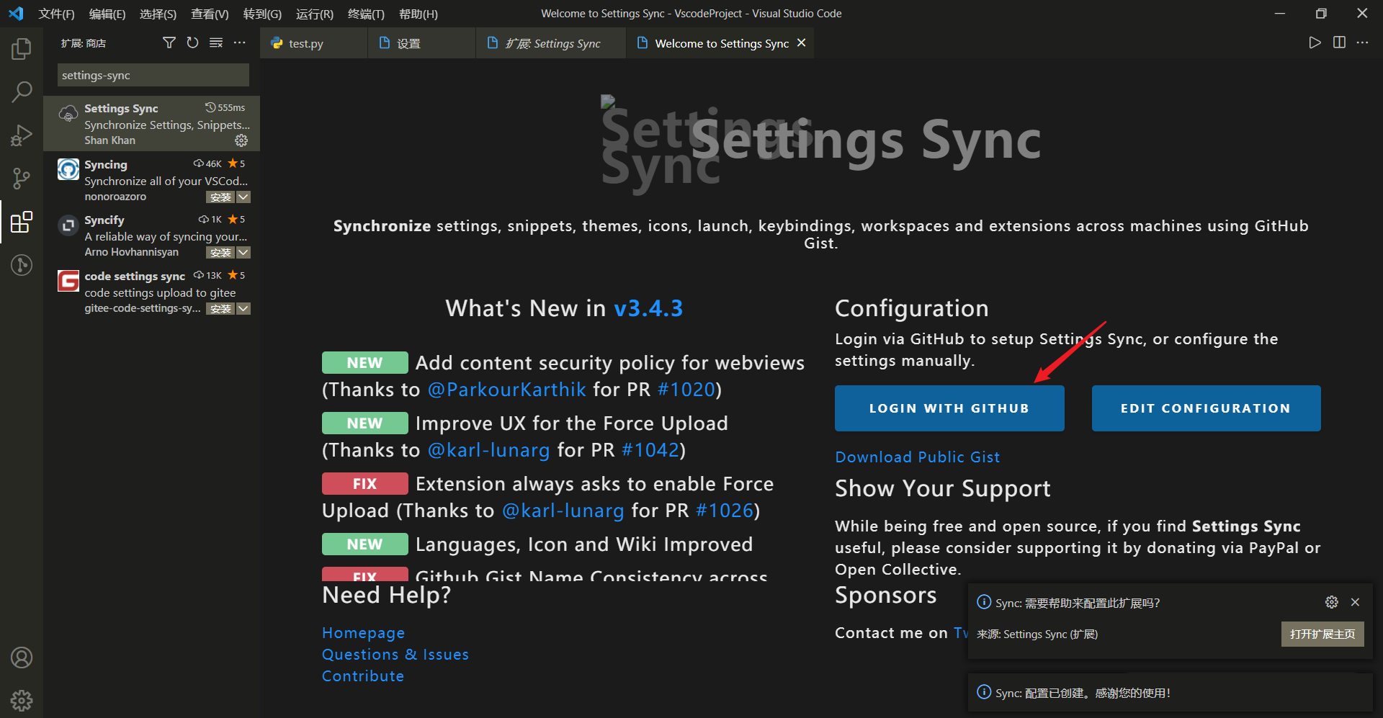
Task: Switch to the 扩展: Settings Sync tab
Action: [551, 43]
